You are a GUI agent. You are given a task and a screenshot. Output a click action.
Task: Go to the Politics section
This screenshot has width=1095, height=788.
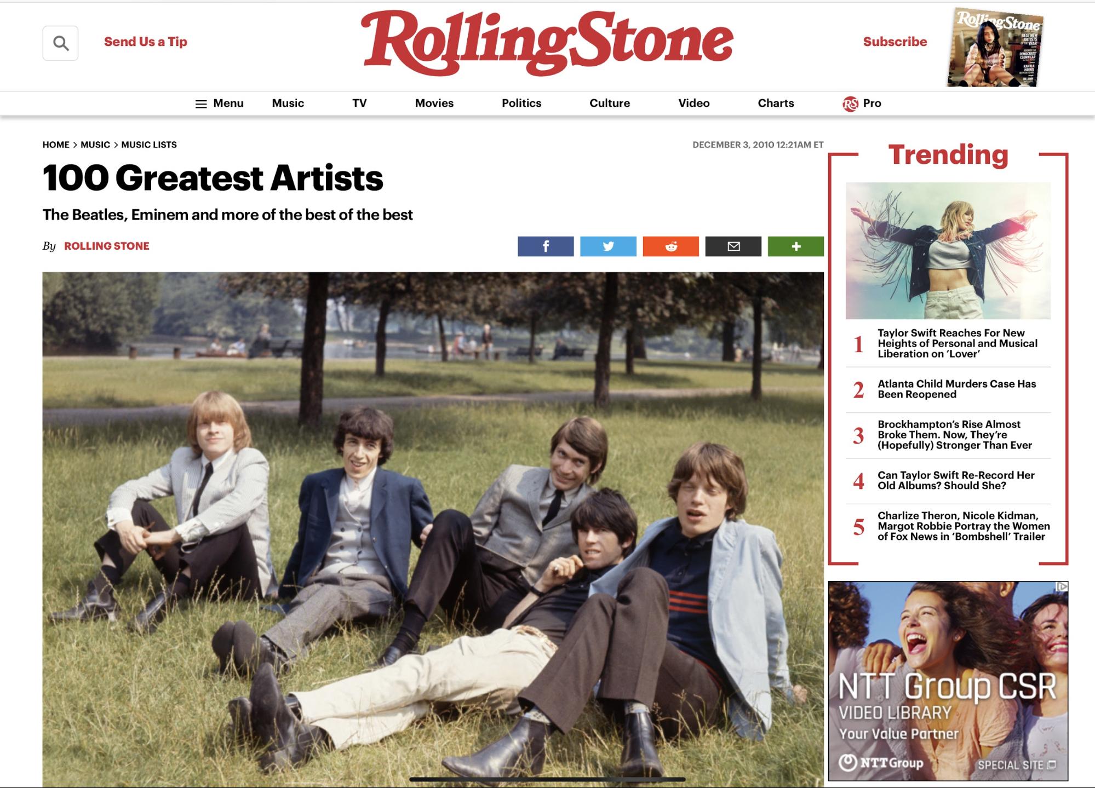[521, 103]
